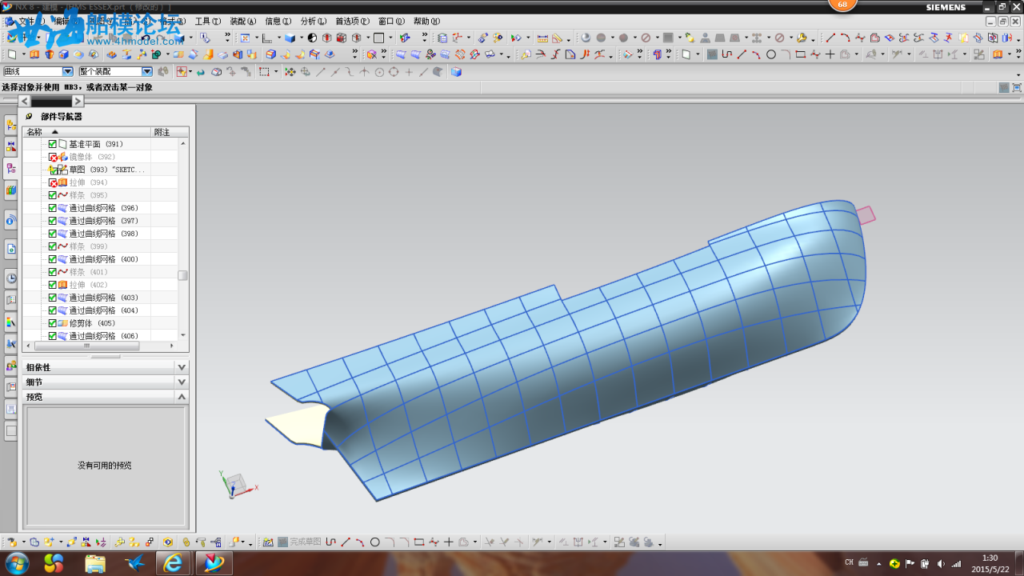Click the 附注 column header

coord(170,132)
